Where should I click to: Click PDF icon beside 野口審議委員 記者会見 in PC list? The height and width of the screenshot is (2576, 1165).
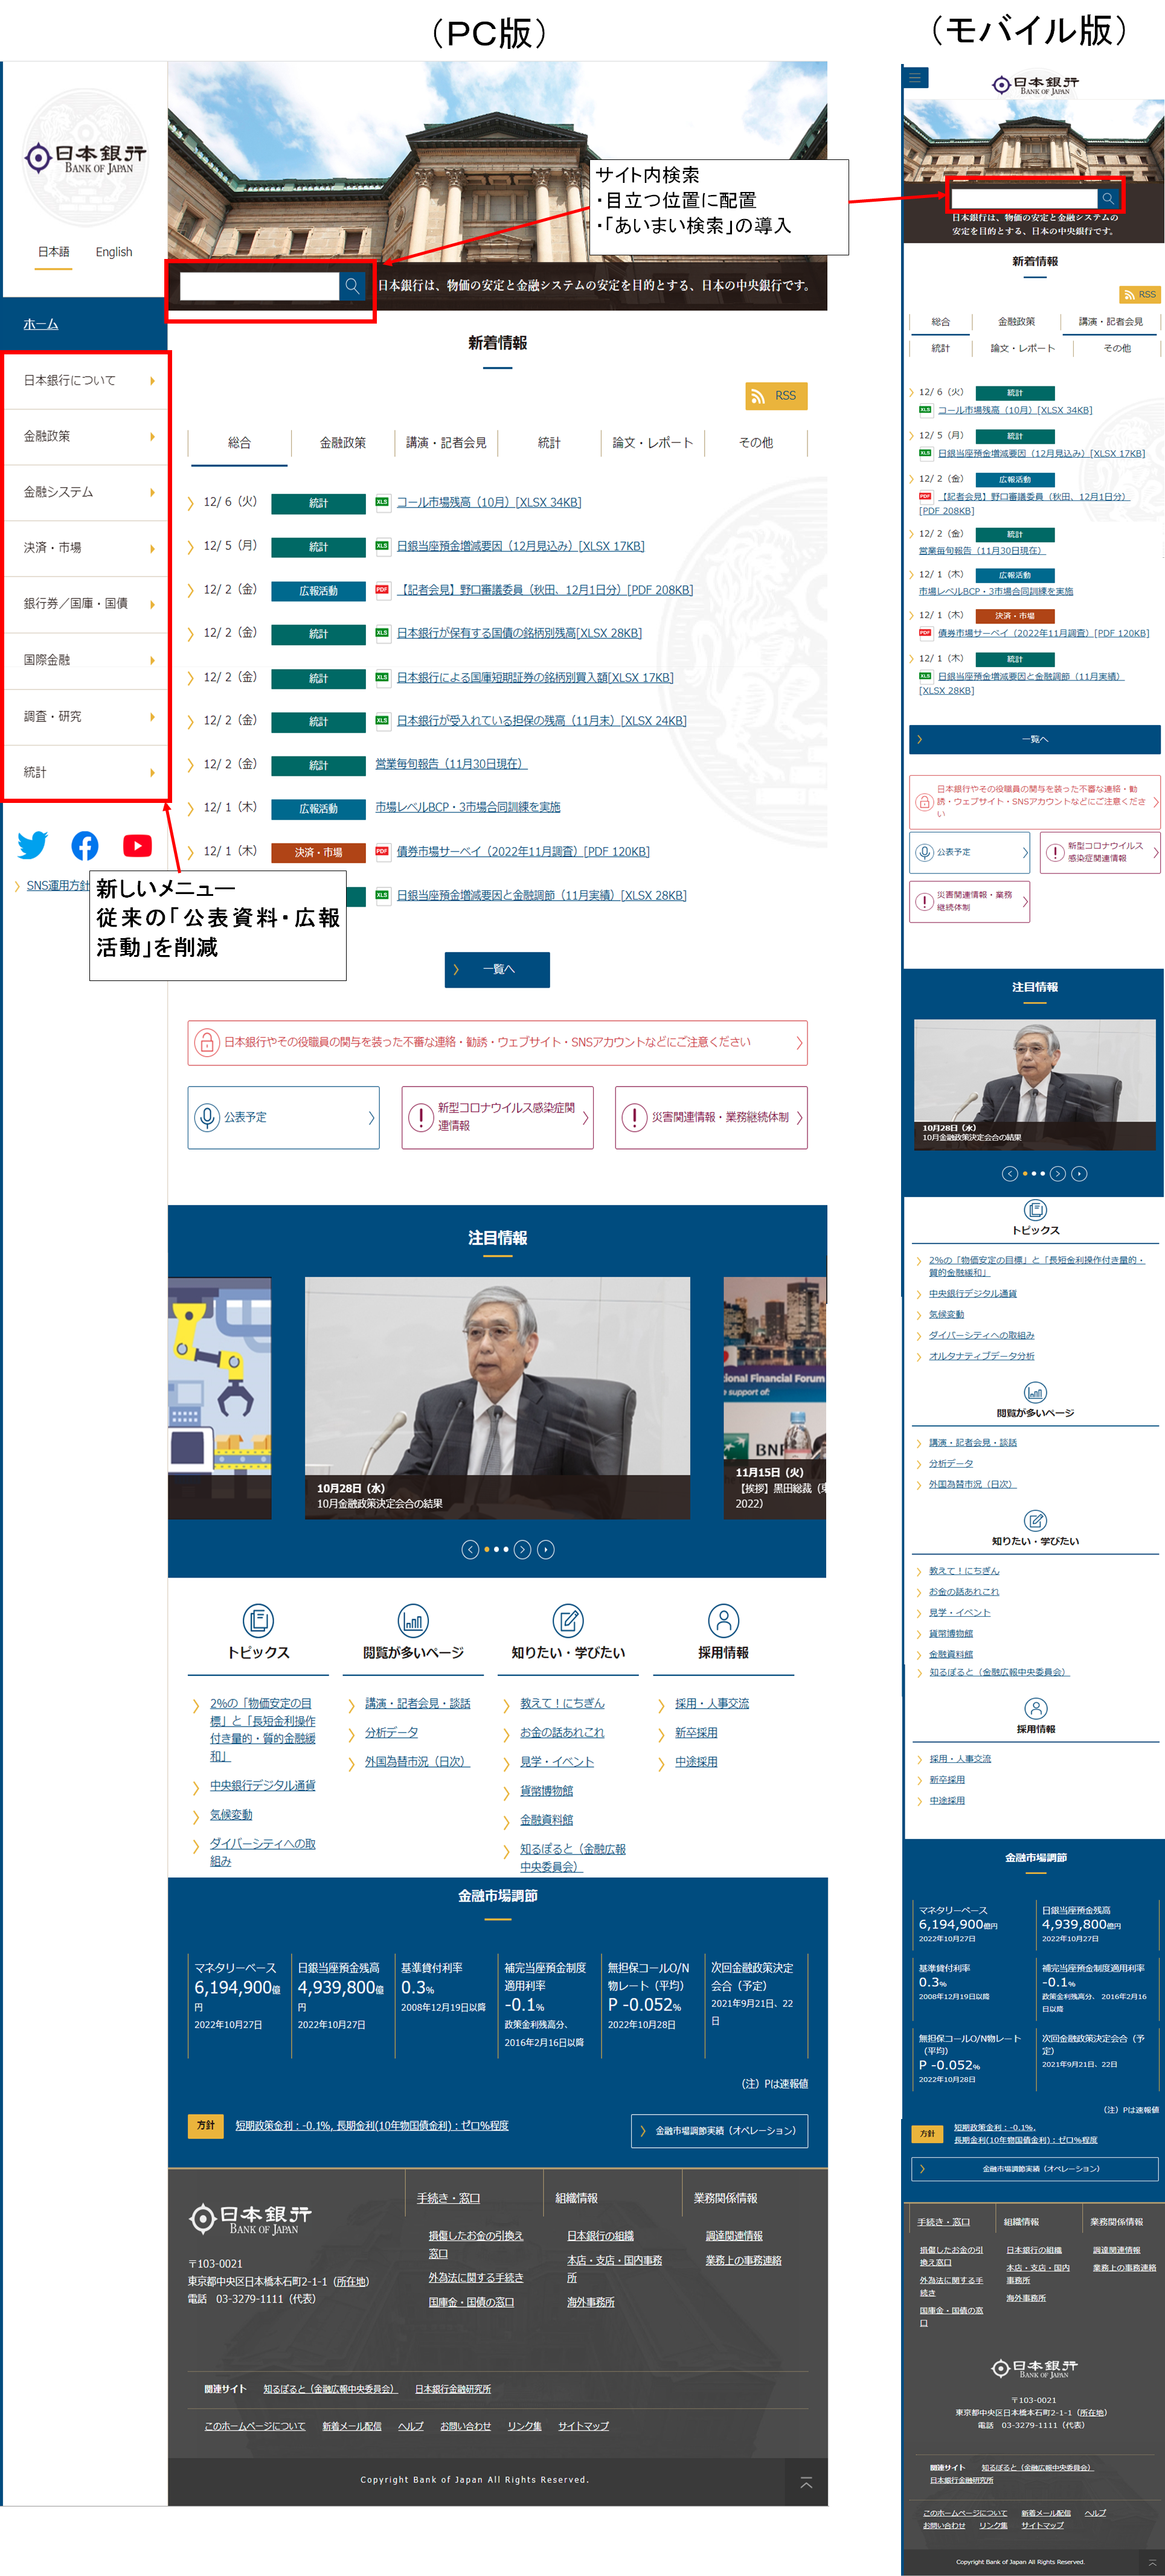[x=382, y=590]
